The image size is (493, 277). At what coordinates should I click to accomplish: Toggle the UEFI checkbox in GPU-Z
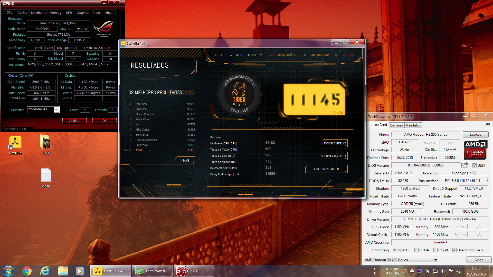click(475, 165)
